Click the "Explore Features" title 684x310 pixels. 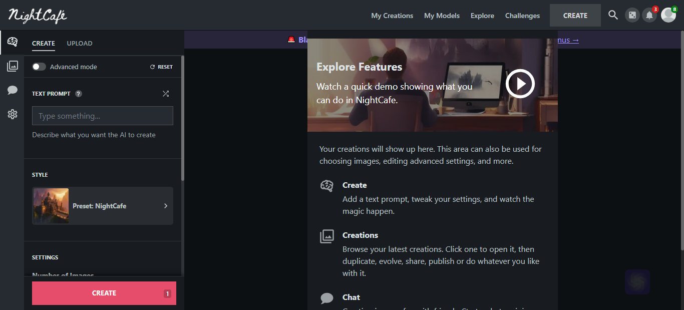pyautogui.click(x=359, y=67)
